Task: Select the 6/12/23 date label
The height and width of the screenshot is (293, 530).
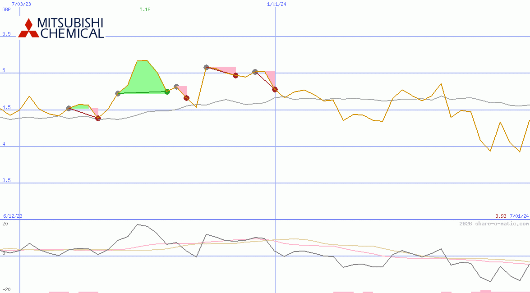Action: (13, 216)
